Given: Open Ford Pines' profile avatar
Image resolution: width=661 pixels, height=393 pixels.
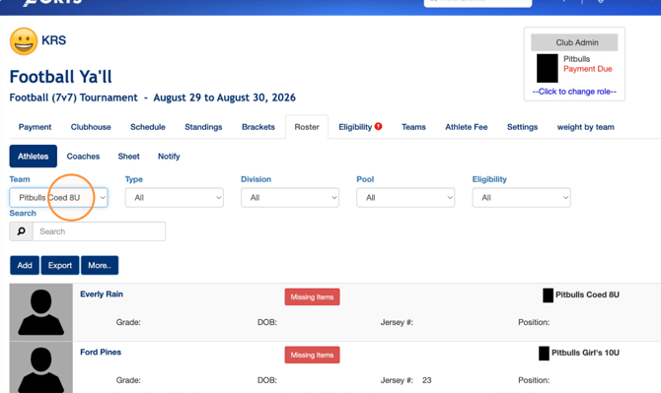Looking at the screenshot, I should 40,367.
